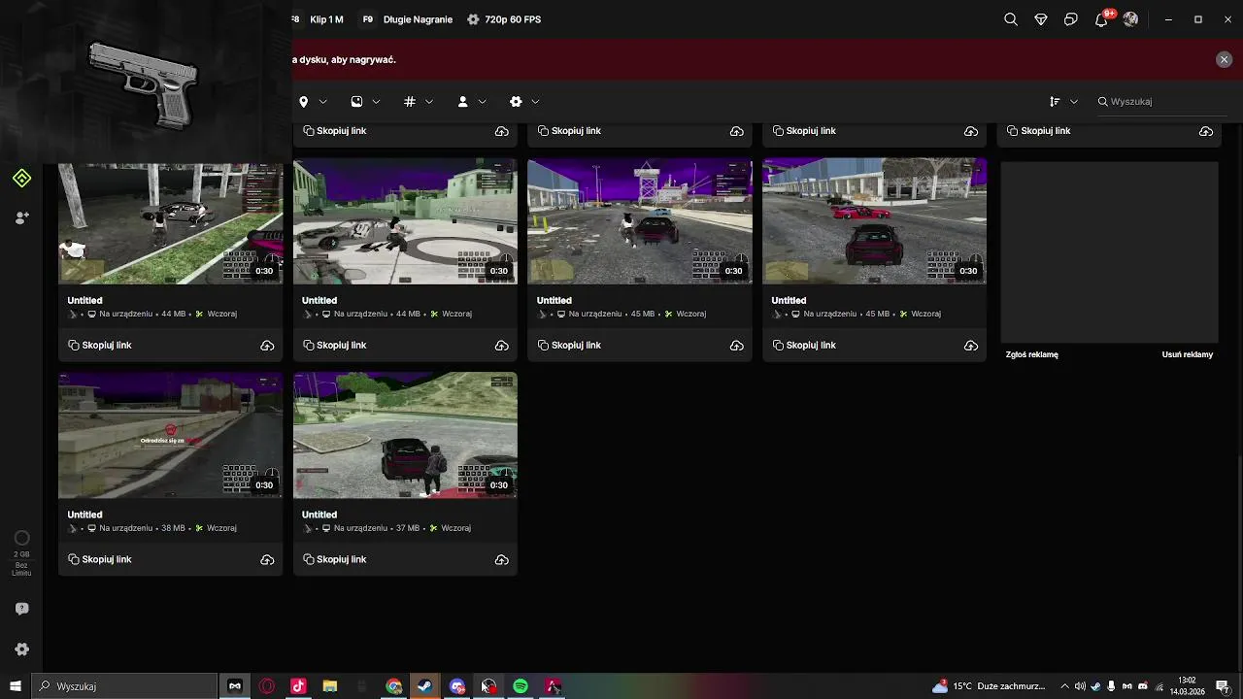Viewport: 1243px width, 699px height.
Task: Open Discord in the taskbar
Action: pyautogui.click(x=456, y=686)
